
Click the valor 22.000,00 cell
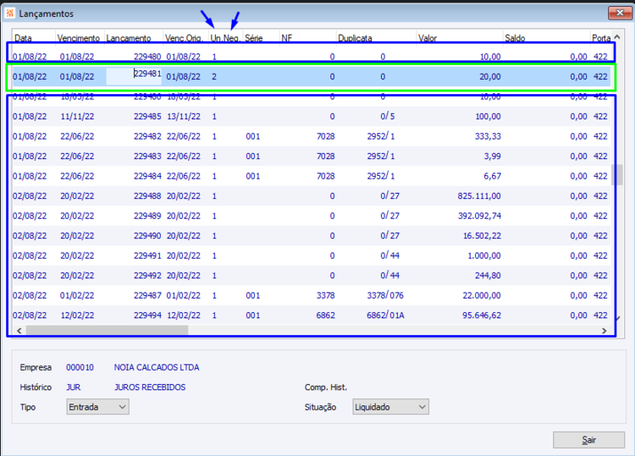coord(482,295)
